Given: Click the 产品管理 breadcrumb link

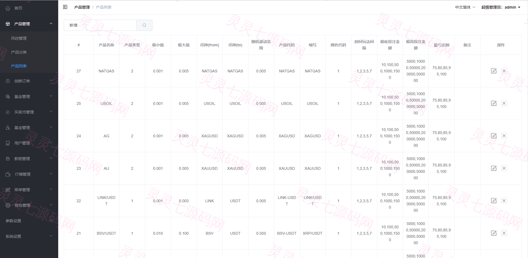Looking at the screenshot, I should tap(82, 7).
